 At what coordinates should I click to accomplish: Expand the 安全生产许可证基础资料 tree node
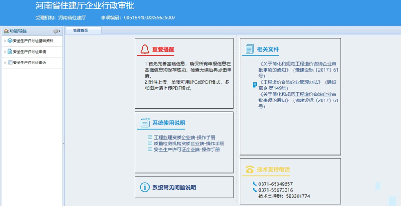tap(5, 41)
